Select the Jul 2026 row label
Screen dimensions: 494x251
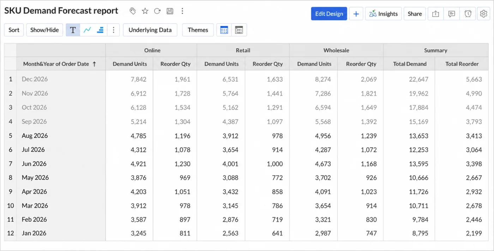coord(33,149)
